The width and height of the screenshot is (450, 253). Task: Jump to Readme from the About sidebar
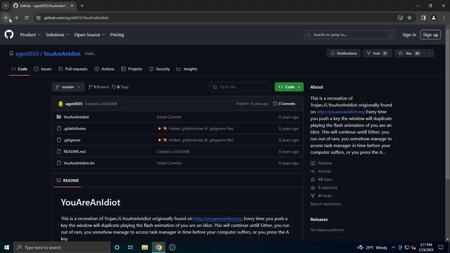321,163
